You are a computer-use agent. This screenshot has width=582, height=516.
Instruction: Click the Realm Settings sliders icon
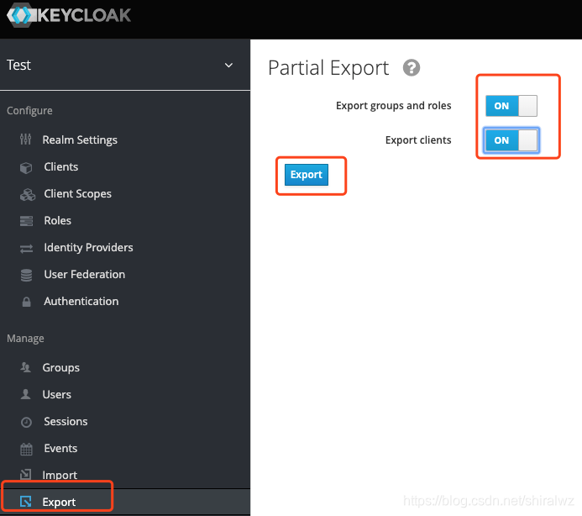pos(25,140)
